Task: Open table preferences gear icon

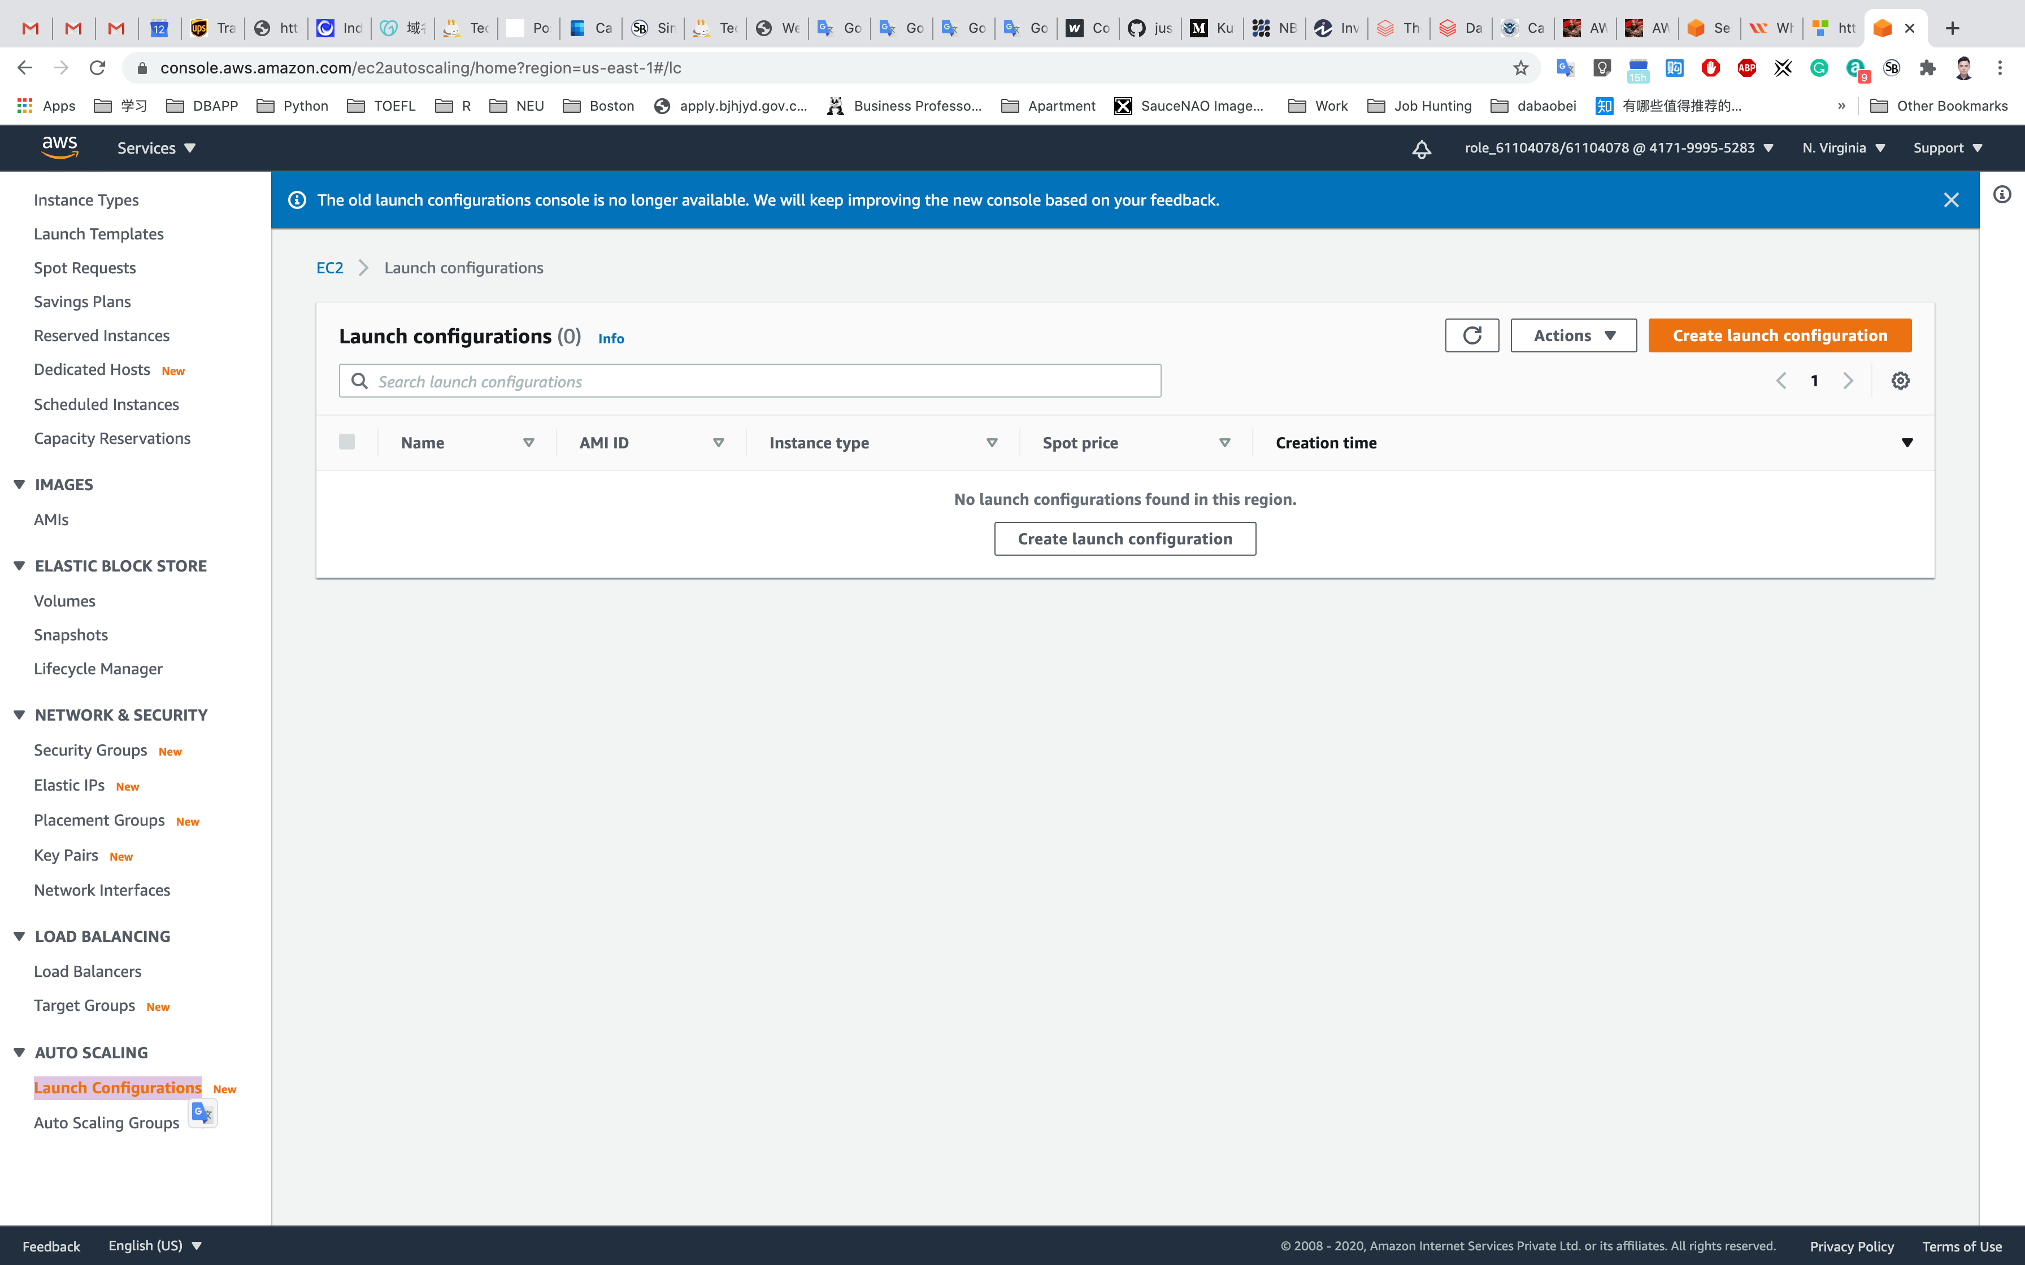Action: [x=1900, y=381]
